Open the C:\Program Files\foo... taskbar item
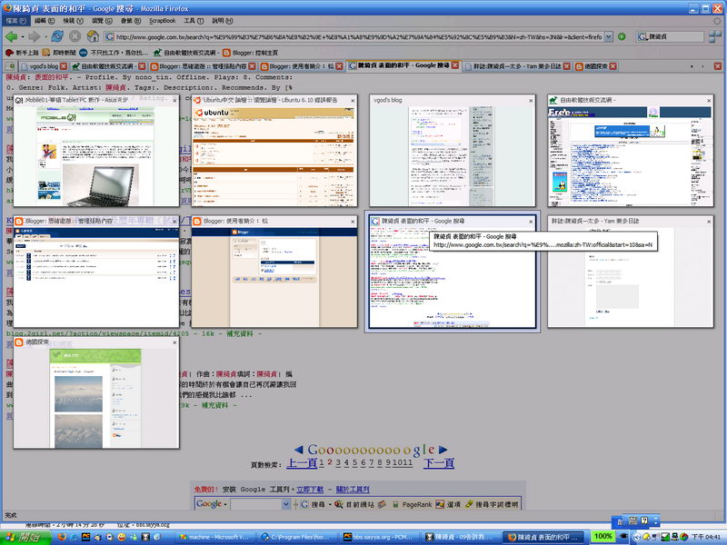Image resolution: width=727 pixels, height=545 pixels. tap(296, 537)
